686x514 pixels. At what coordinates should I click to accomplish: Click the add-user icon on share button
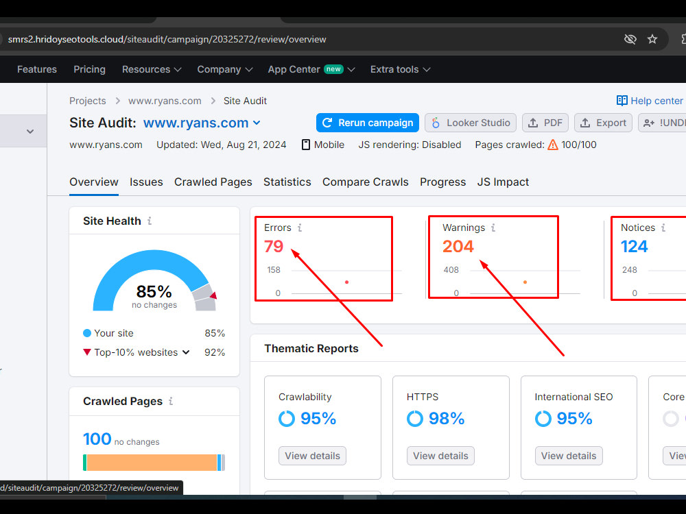click(x=649, y=123)
